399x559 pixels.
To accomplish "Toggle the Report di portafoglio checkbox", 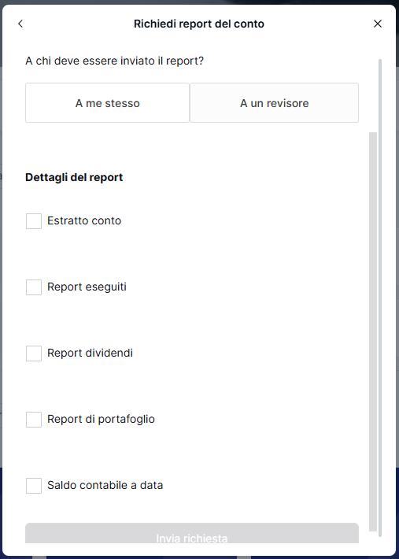I will [x=34, y=420].
